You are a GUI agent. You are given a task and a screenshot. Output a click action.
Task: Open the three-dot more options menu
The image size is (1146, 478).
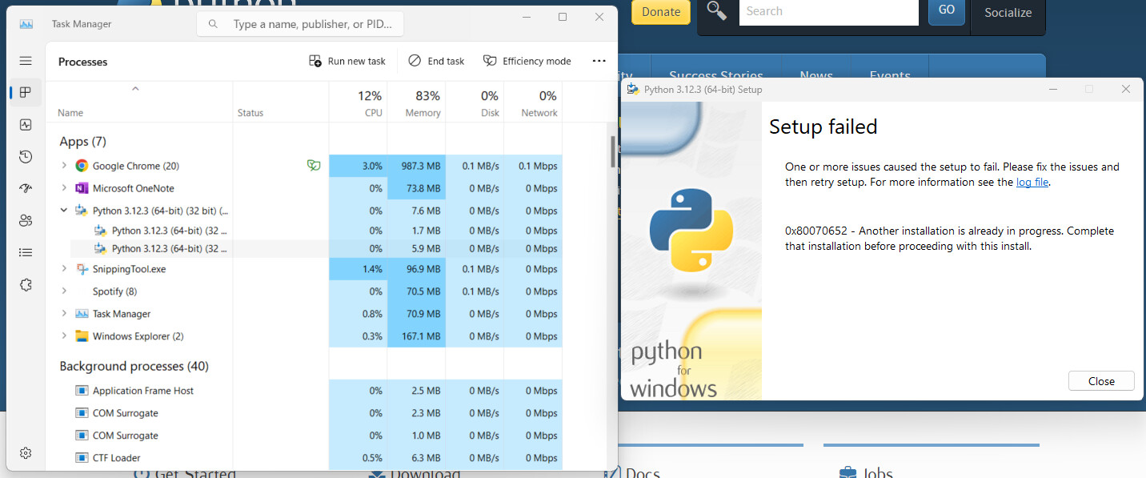click(599, 61)
